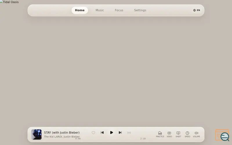Click the Tidal Oasis logo image
Viewport: 232px width, 145px height.
coord(9,2)
